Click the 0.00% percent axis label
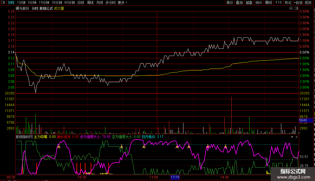 (x=305, y=52)
